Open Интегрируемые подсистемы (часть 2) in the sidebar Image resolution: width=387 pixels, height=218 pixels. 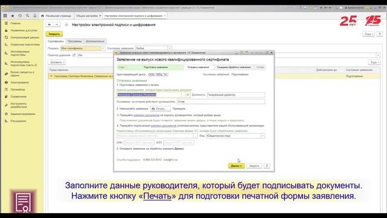(x=24, y=63)
